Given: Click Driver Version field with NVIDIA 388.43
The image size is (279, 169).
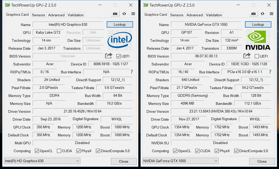Looking at the screenshot, I should click(221, 111).
